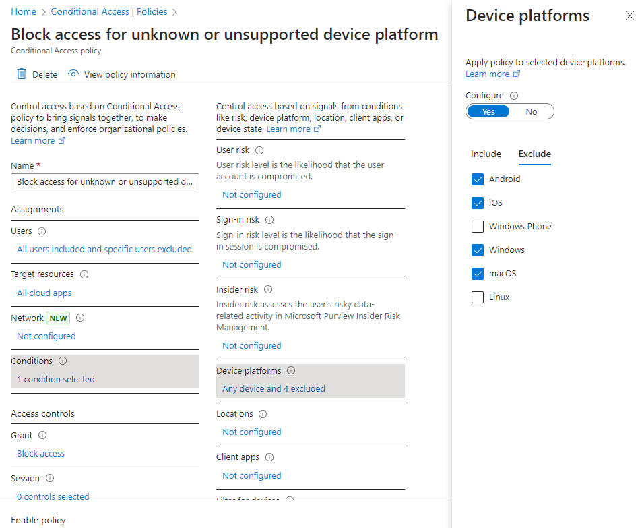Set Configure toggle to No
The width and height of the screenshot is (642, 528).
(532, 112)
